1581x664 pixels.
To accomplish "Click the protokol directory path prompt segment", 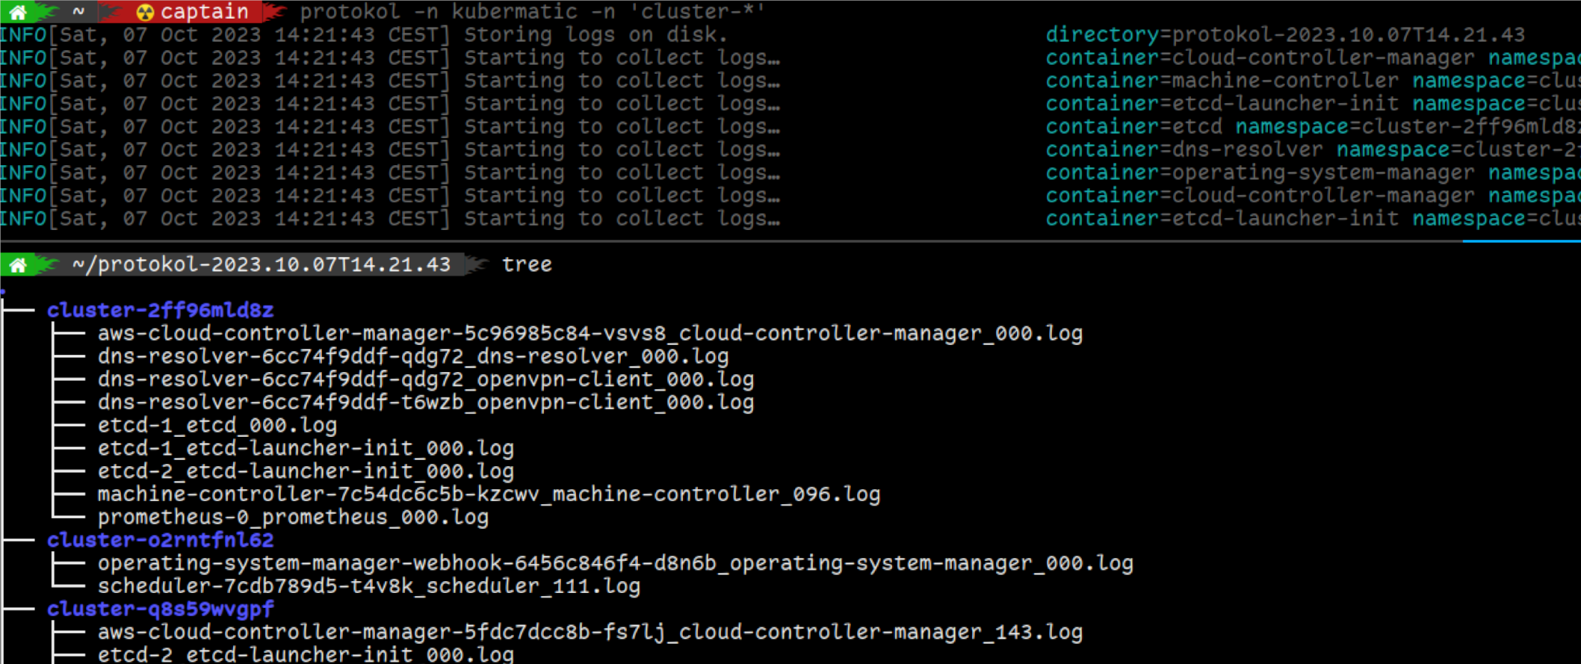I will coord(262,264).
